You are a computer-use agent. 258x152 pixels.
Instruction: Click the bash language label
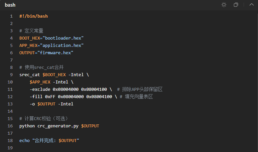point(10,5)
